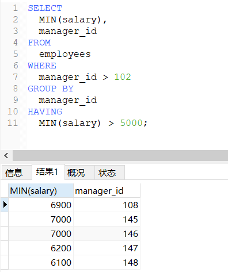Select salary cell in manager 145 row
Image resolution: width=228 pixels, height=272 pixels.
pyautogui.click(x=41, y=219)
